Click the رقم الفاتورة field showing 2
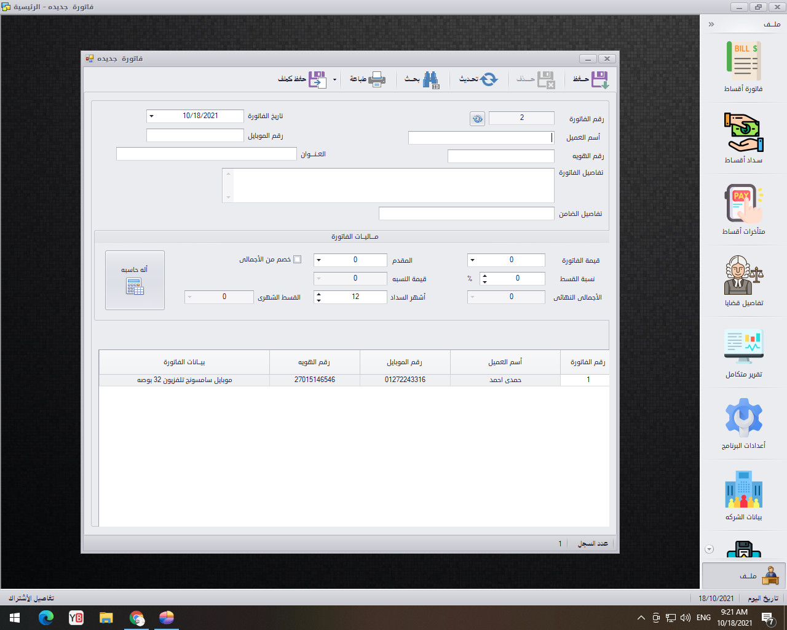Viewport: 787px width, 630px height. [x=522, y=118]
